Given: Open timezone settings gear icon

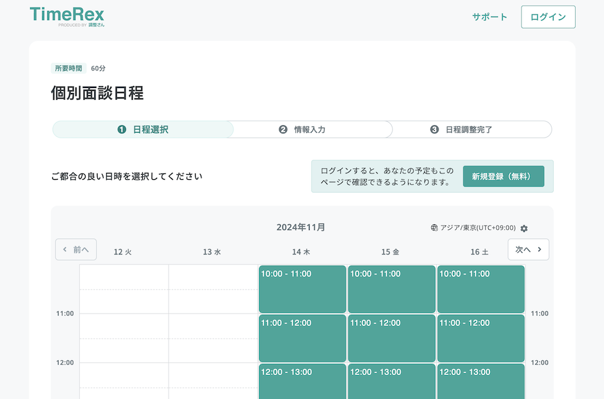Looking at the screenshot, I should click(x=524, y=229).
